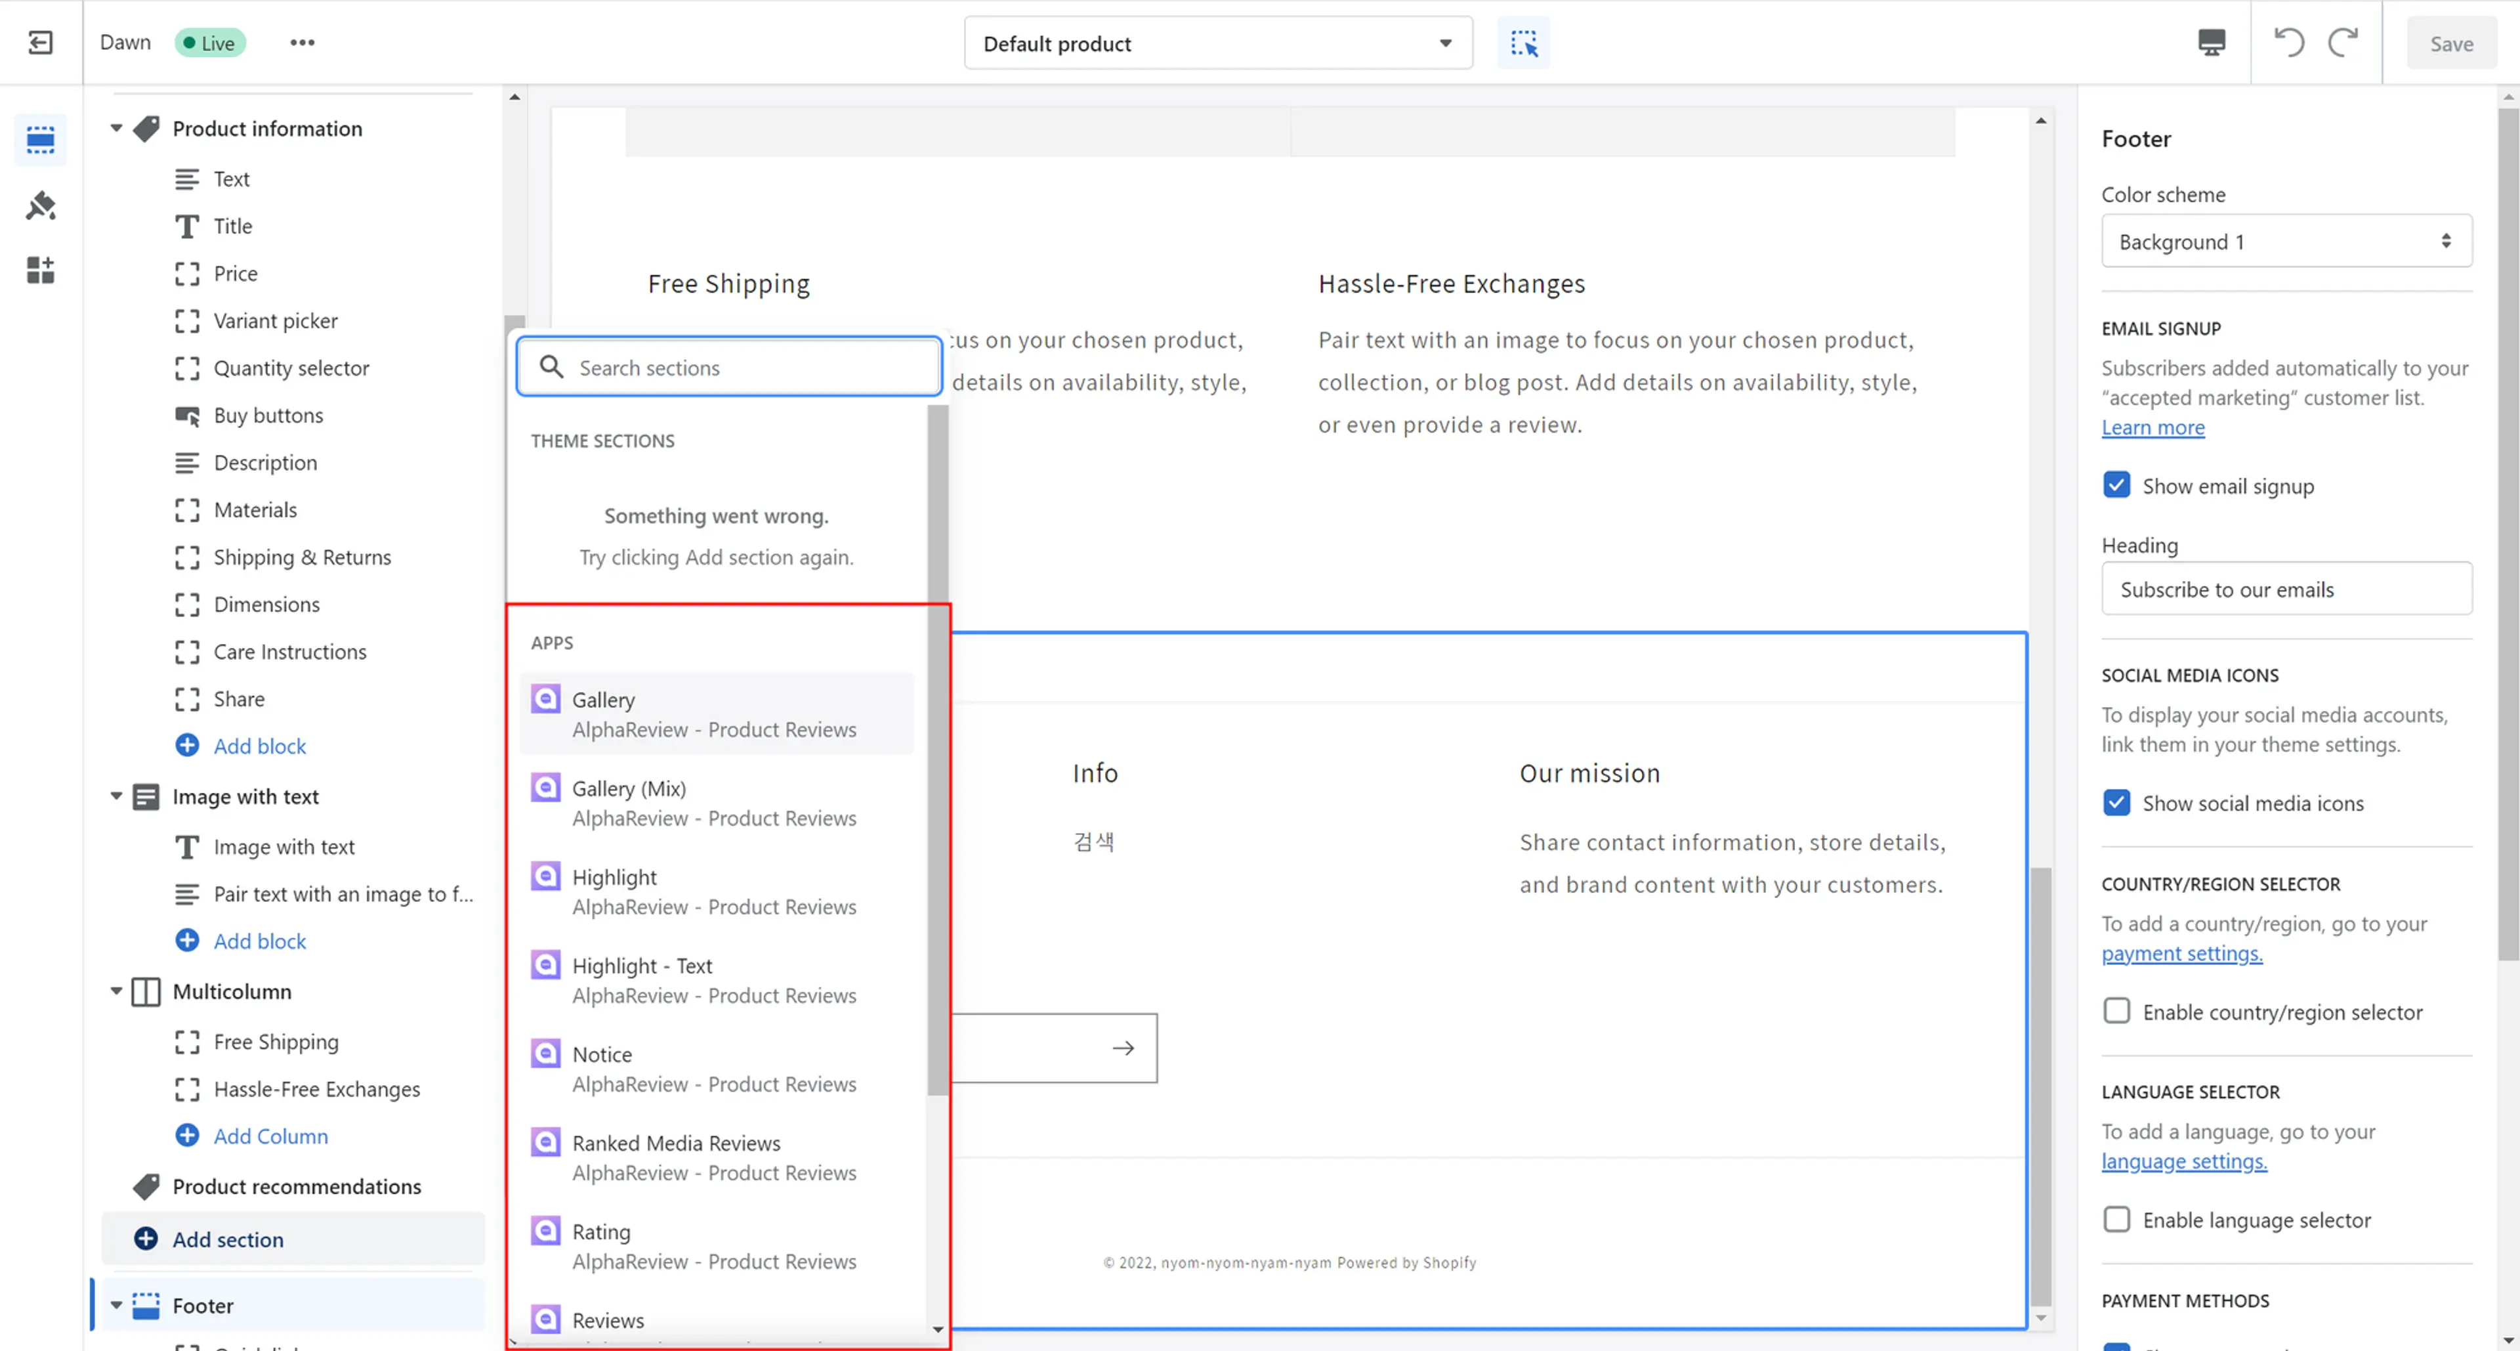The image size is (2520, 1351).
Task: Click the redo arrow icon
Action: pos(2343,42)
